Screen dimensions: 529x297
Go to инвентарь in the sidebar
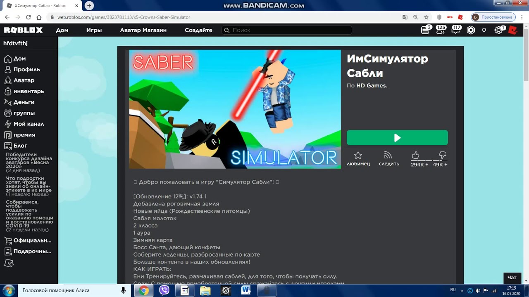pos(29,91)
